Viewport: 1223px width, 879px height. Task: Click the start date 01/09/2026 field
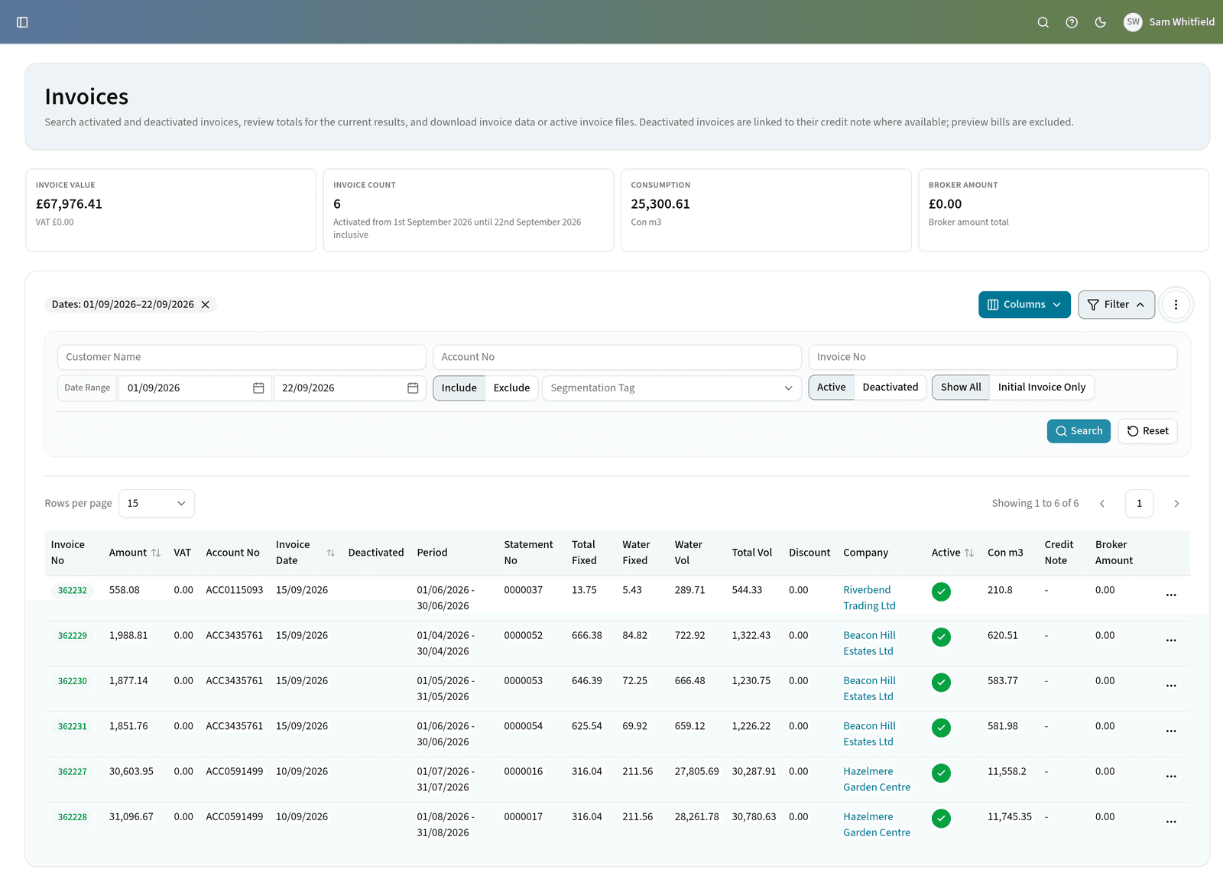195,388
